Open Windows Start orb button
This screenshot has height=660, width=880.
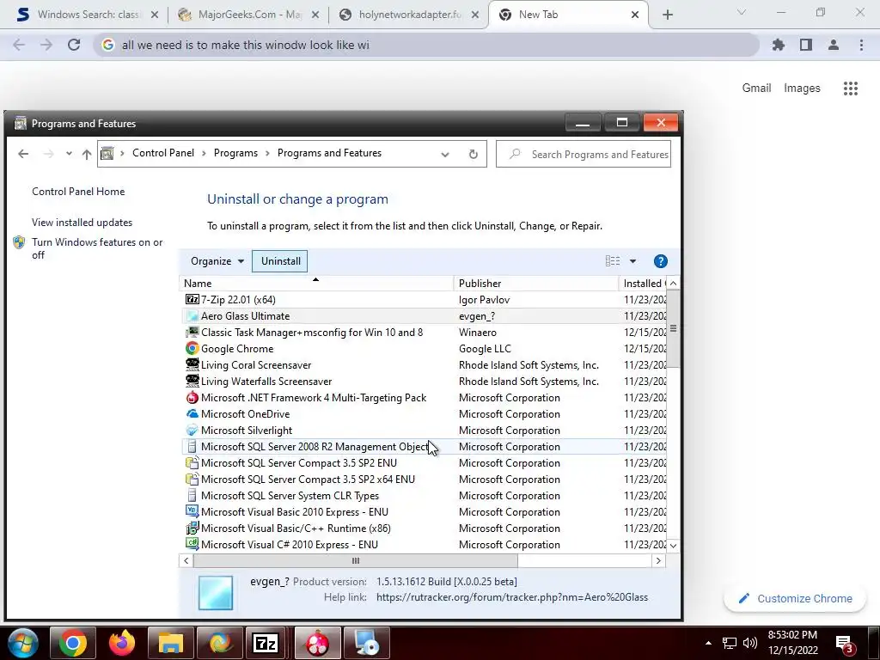pyautogui.click(x=21, y=643)
